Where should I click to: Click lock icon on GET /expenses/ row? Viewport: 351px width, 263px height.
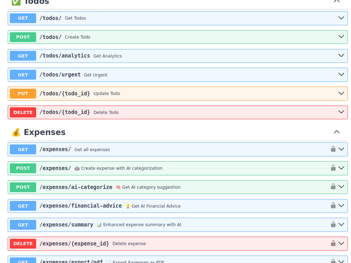333,149
